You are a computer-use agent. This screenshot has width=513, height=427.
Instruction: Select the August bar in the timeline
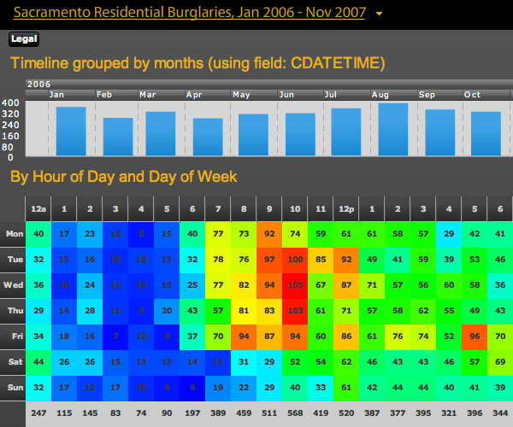pyautogui.click(x=392, y=129)
